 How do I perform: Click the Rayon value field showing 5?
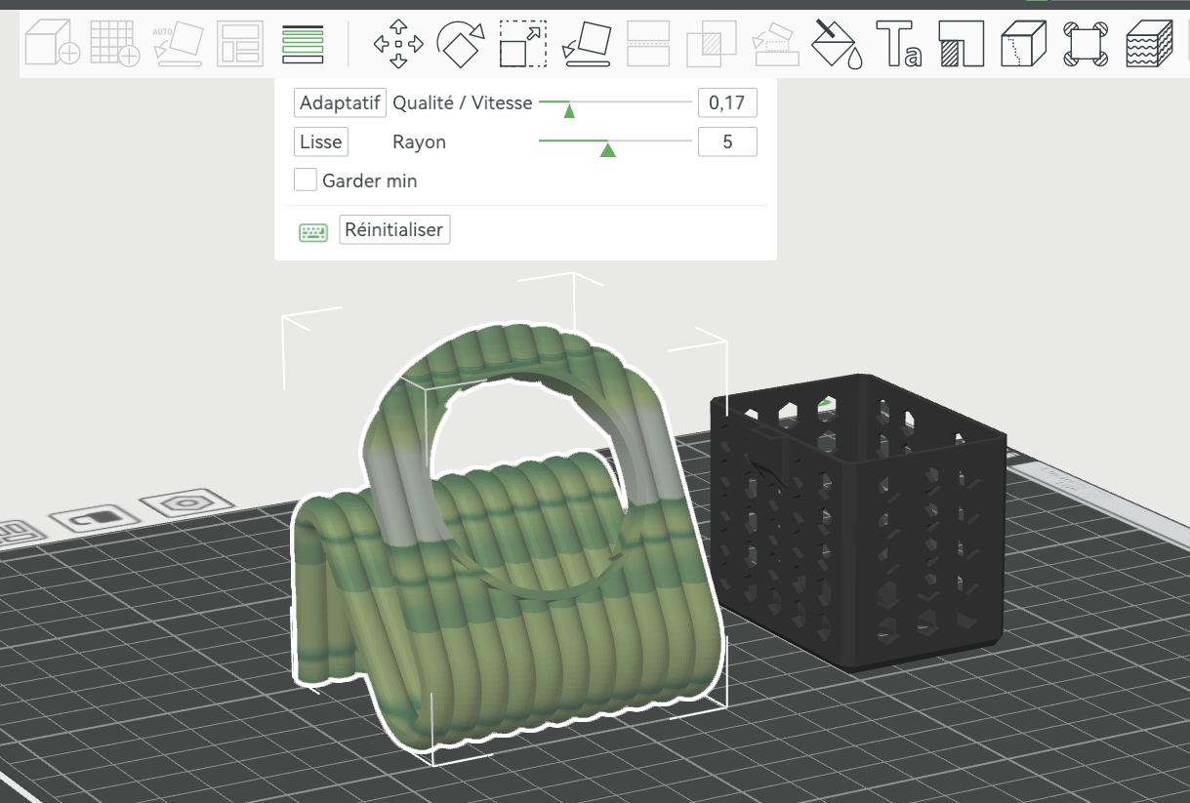pos(727,141)
